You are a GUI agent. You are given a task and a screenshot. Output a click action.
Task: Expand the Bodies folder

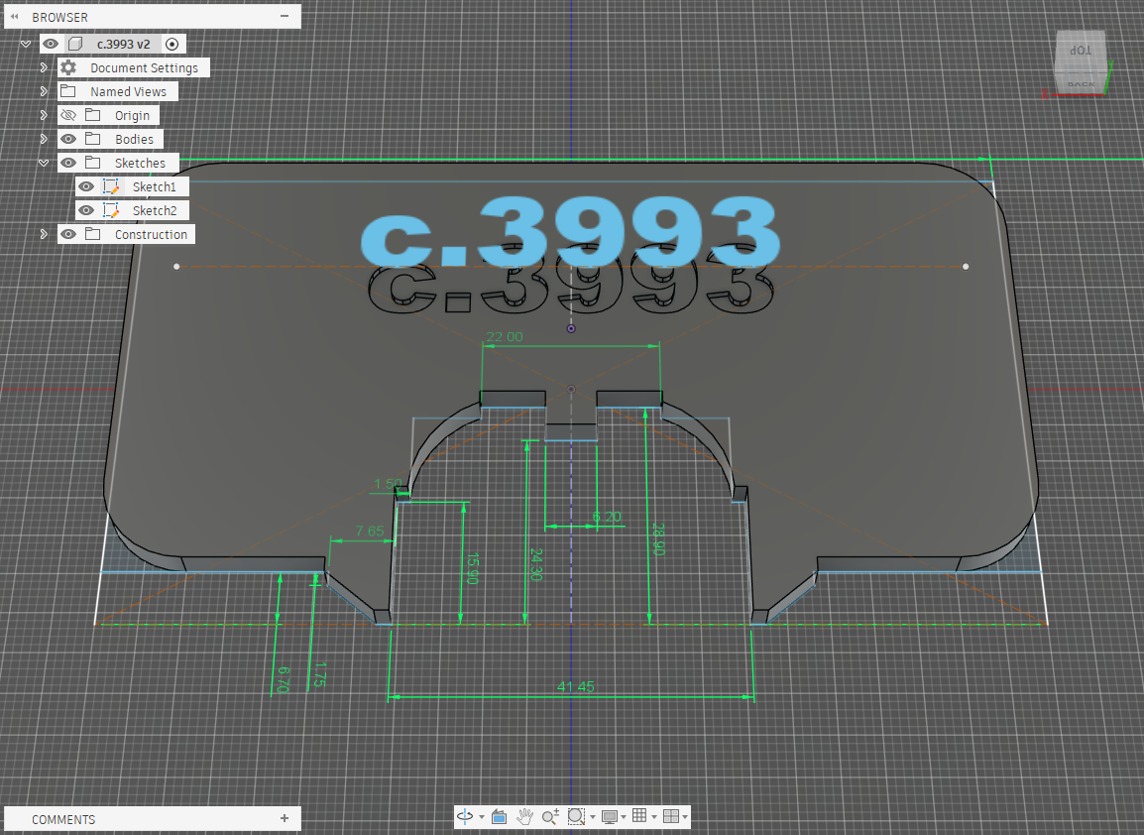(44, 139)
